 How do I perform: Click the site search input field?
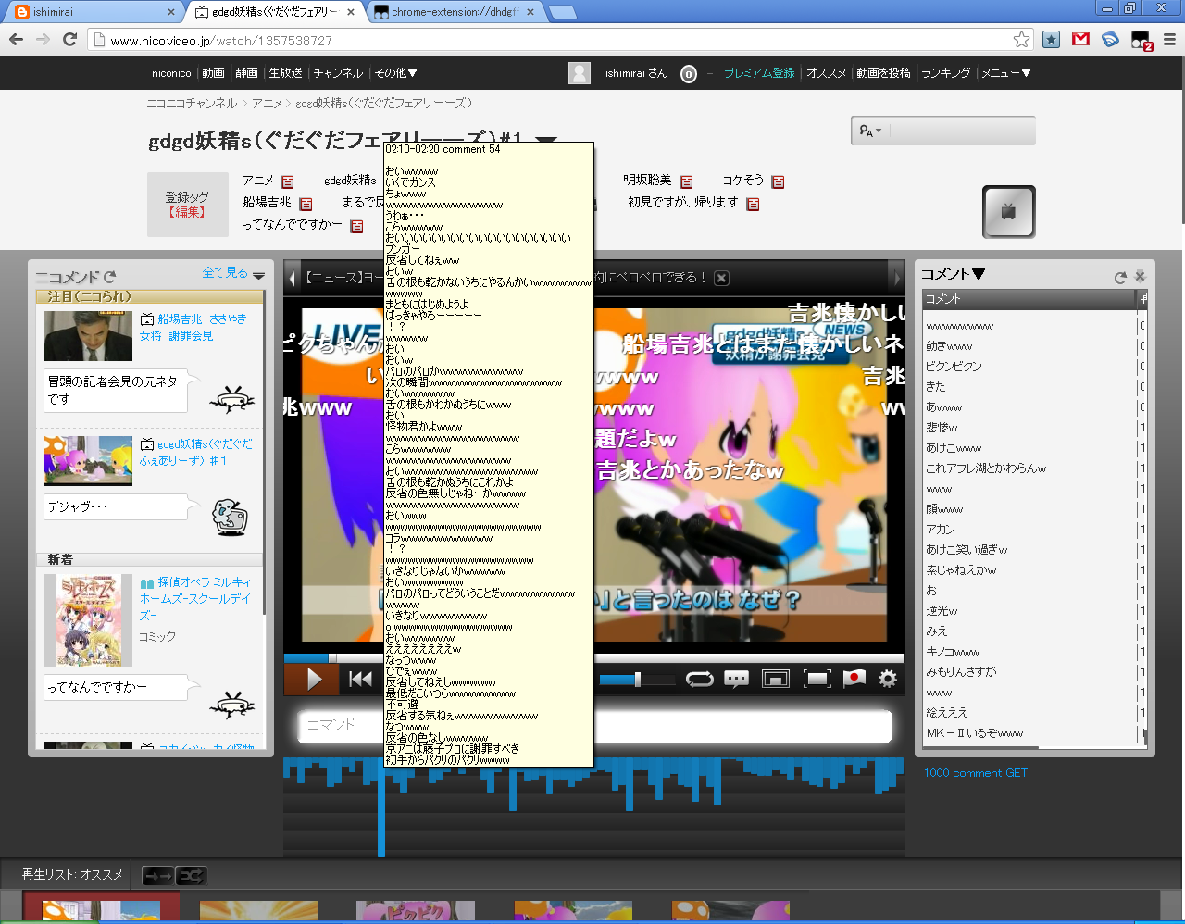point(961,131)
